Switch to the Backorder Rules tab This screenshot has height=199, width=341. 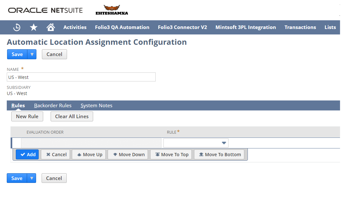[x=53, y=105]
